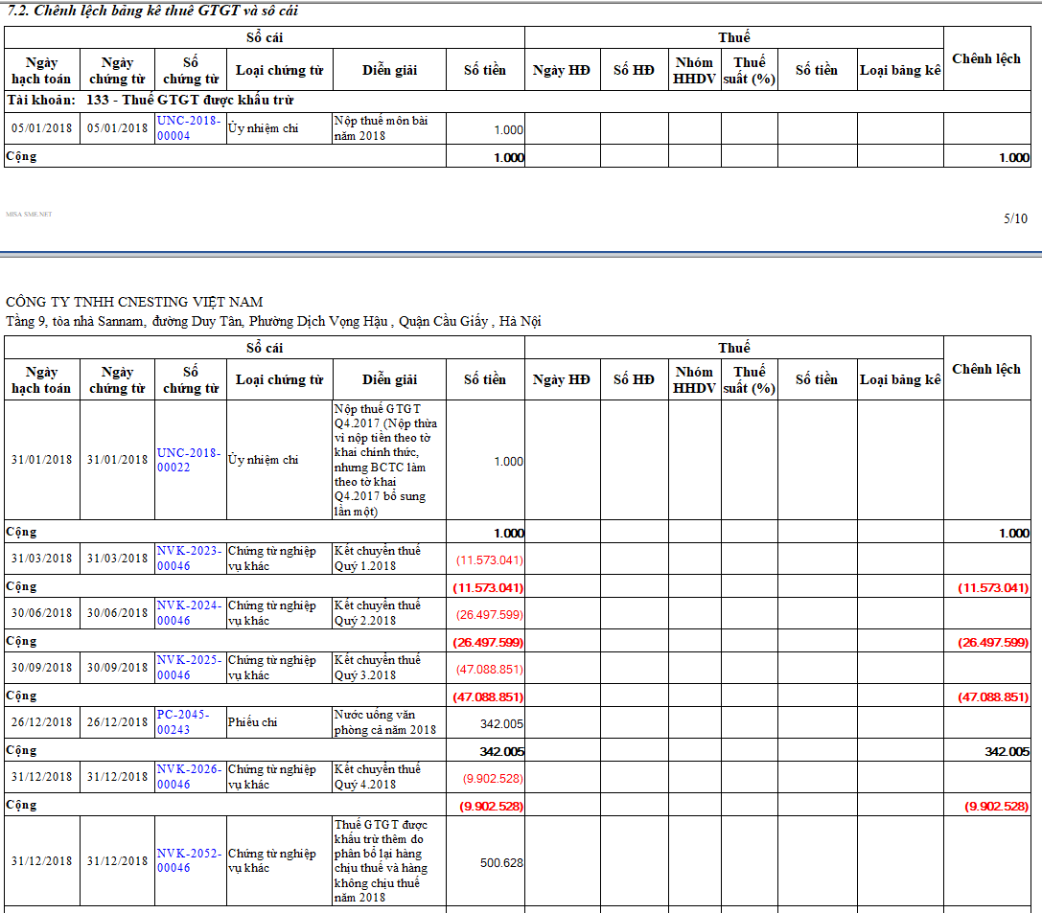The height and width of the screenshot is (913, 1042).
Task: Select description 'Kết chuyển thuế Quý 1.2018'
Action: tap(378, 558)
